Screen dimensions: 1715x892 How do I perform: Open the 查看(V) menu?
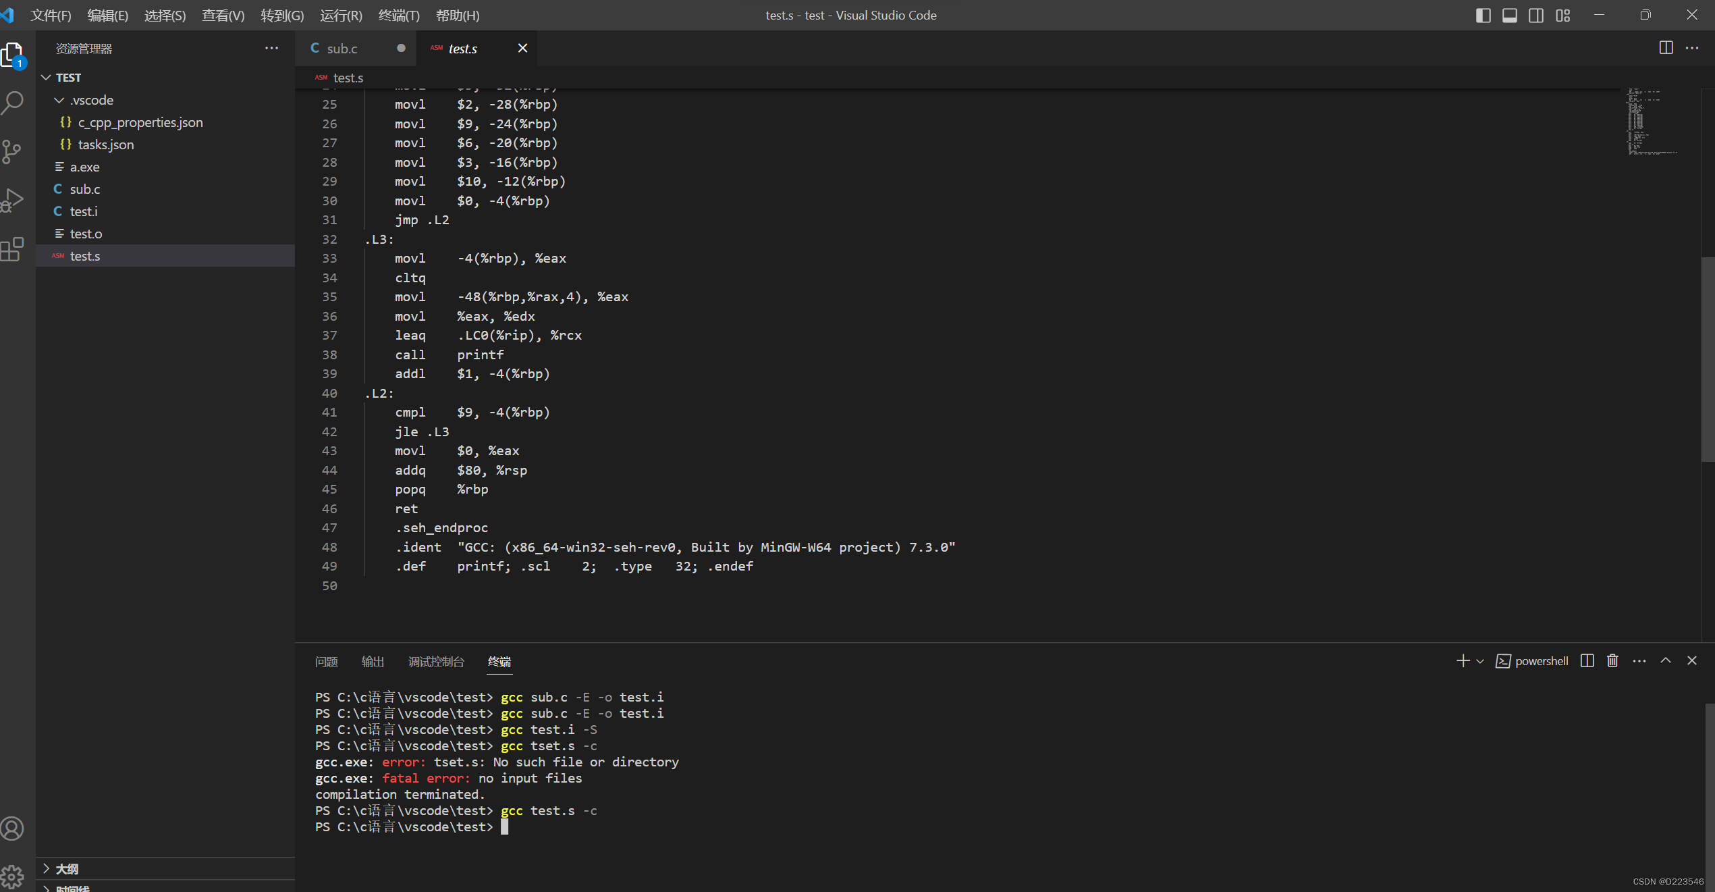coord(223,15)
